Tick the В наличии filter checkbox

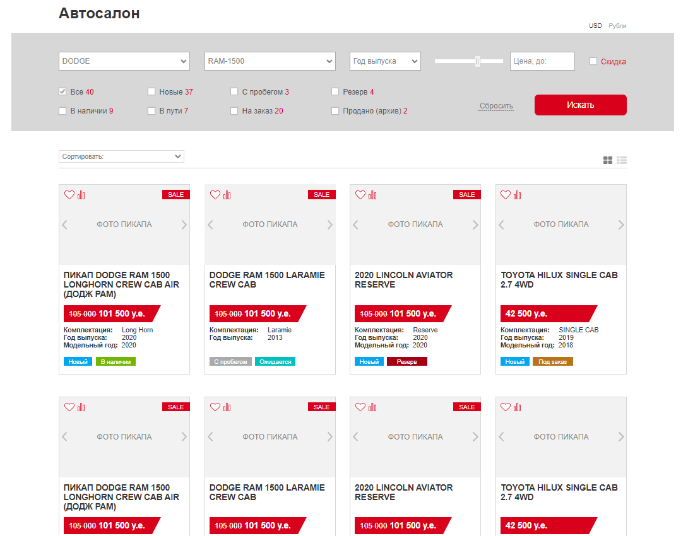point(62,111)
